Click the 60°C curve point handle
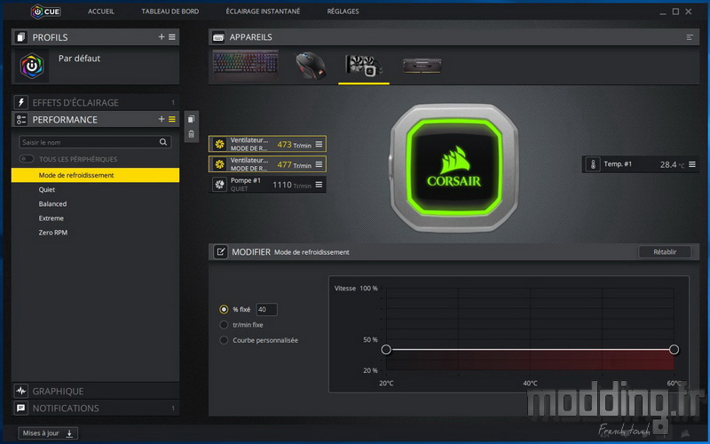 [674, 349]
